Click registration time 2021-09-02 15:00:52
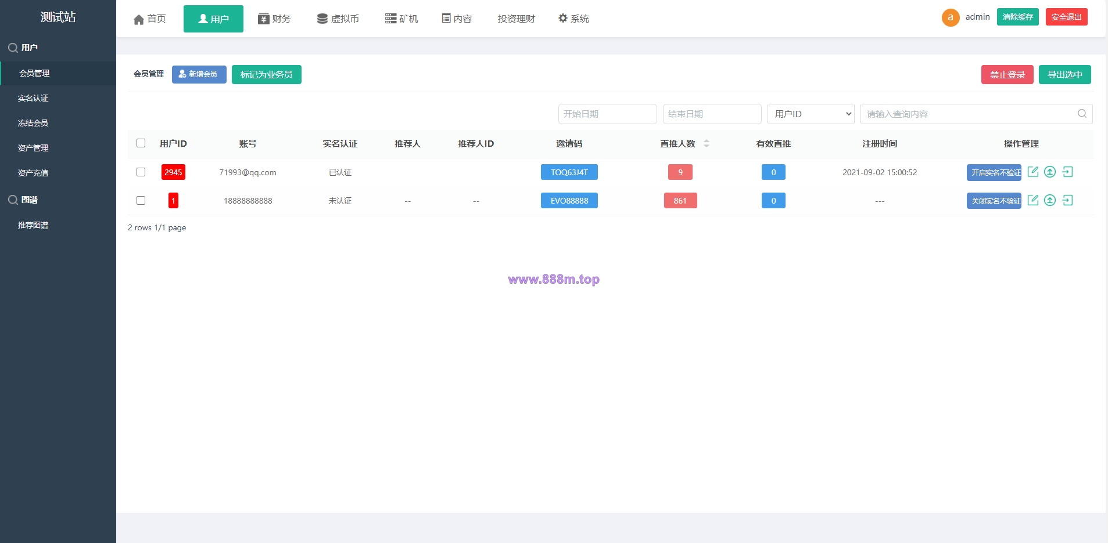 click(x=880, y=172)
